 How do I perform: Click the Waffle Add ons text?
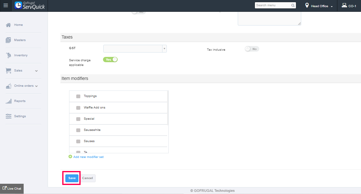coord(94,108)
